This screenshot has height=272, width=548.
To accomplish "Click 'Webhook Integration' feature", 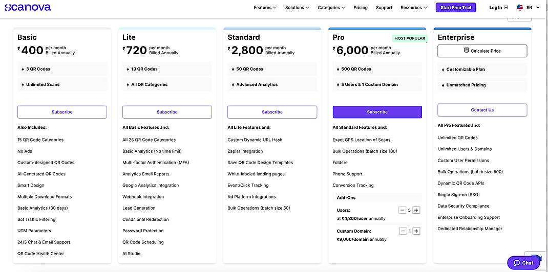I will [143, 197].
